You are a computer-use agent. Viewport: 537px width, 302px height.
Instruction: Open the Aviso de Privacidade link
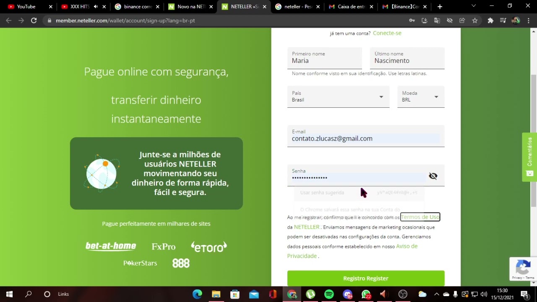(352, 251)
